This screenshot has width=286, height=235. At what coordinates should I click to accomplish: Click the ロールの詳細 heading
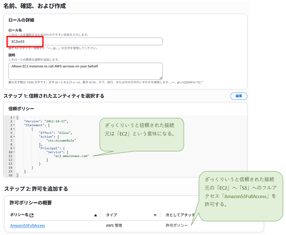click(x=21, y=20)
